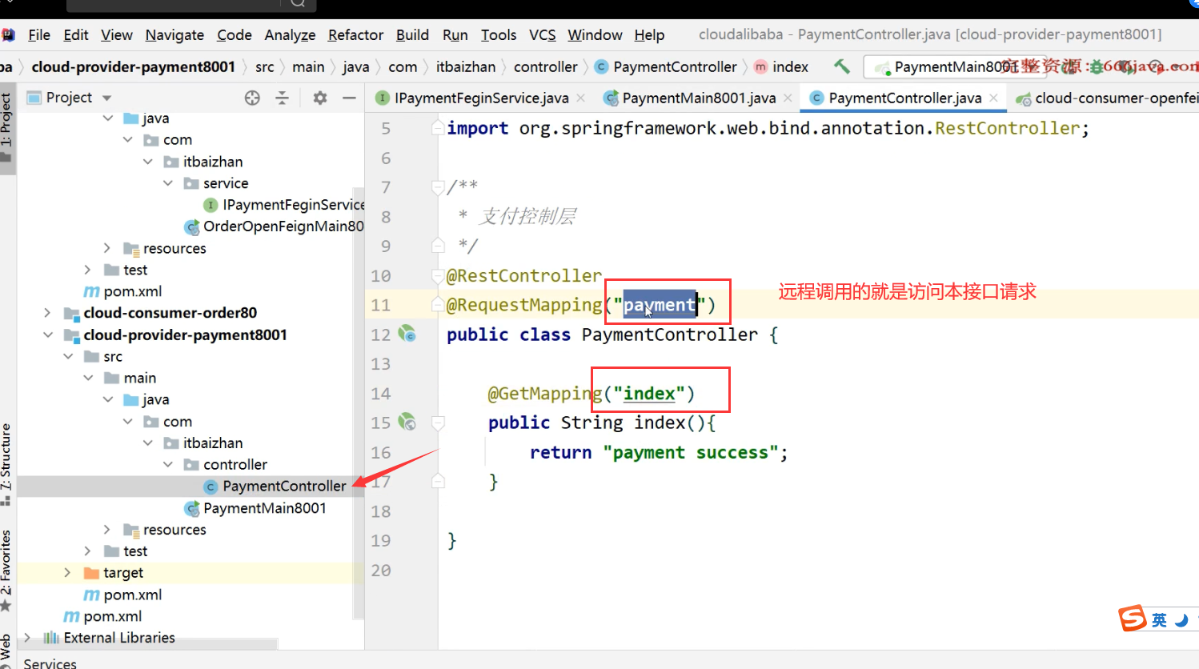
Task: Click the moon icon in IME toolbar
Action: tap(1181, 620)
